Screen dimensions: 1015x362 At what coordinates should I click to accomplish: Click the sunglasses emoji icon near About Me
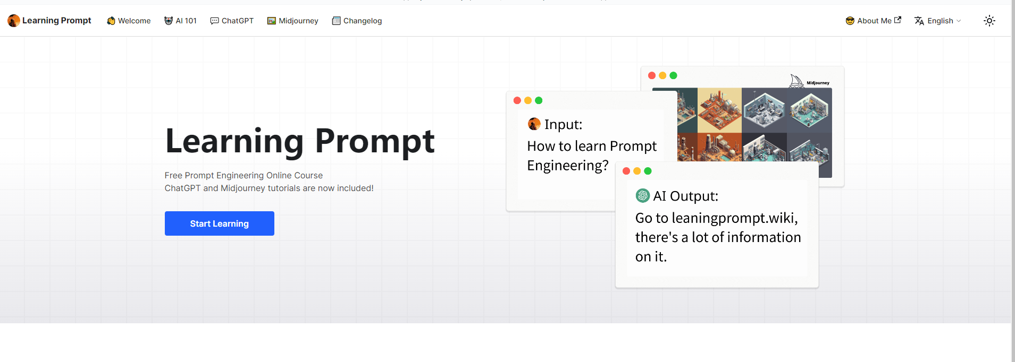[850, 21]
